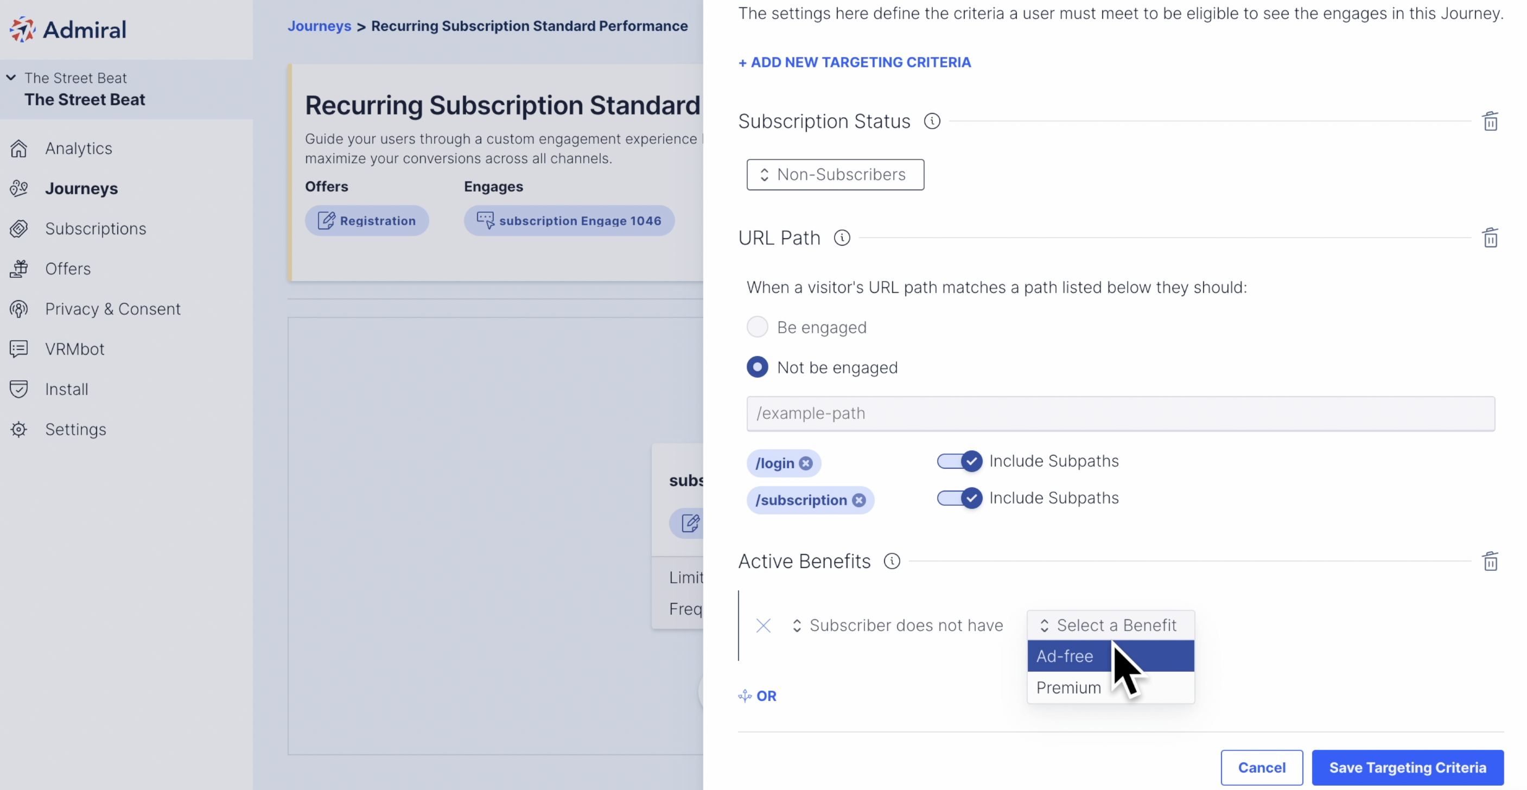The image size is (1527, 790).
Task: Go to Privacy & Consent in sidebar
Action: 113,309
